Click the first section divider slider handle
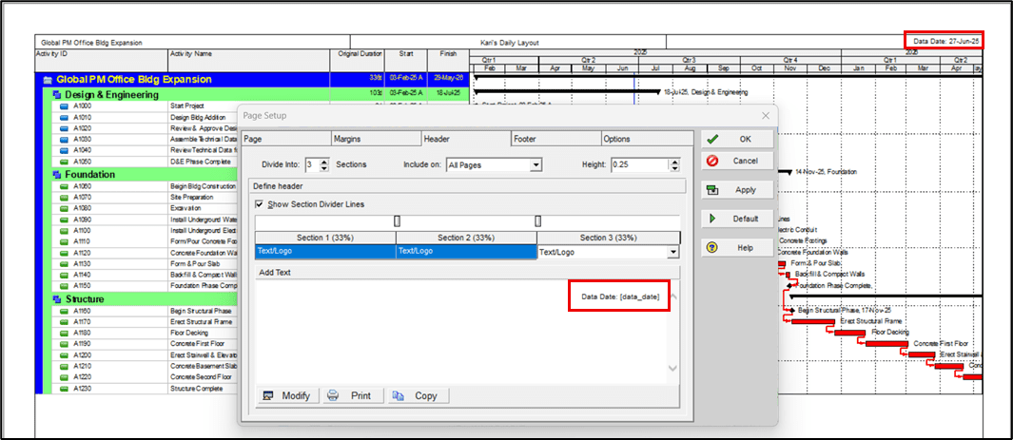This screenshot has height=440, width=1013. 397,220
